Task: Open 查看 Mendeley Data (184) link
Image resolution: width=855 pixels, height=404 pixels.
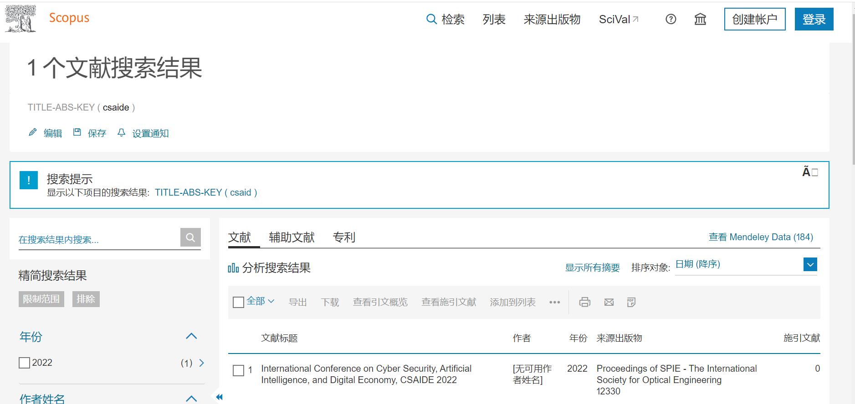Action: click(761, 237)
